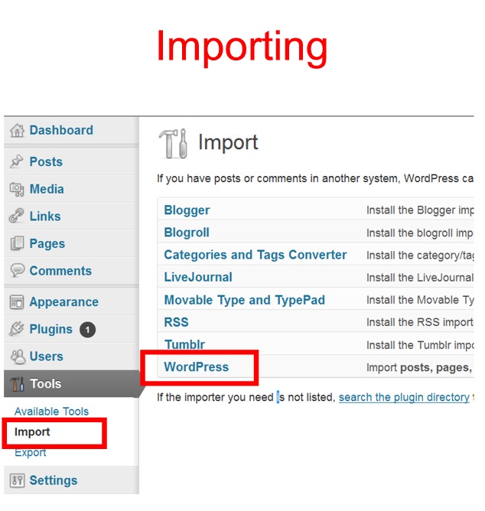Open Available Tools submenu link

coord(51,412)
